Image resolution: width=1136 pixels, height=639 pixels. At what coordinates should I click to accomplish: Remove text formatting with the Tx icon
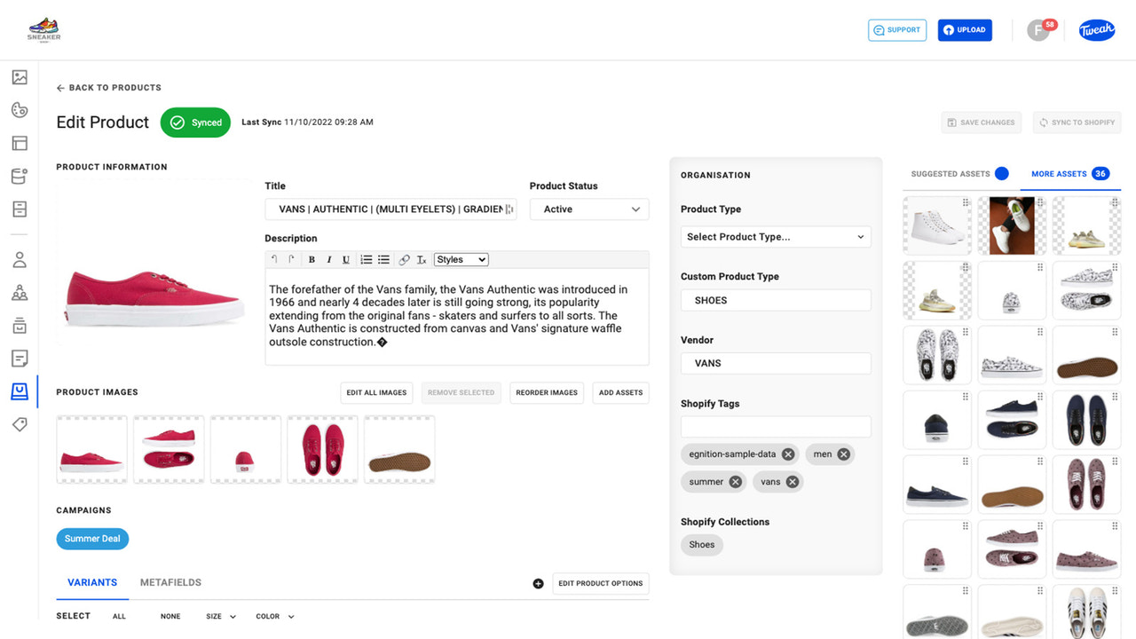tap(422, 259)
